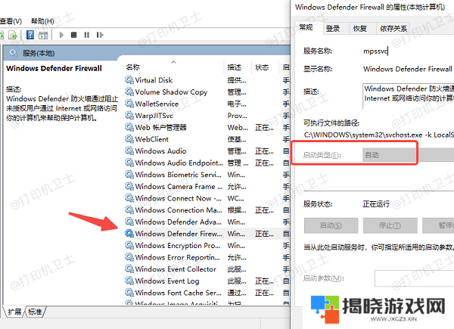Select the Windows Connection Ma... row
The width and height of the screenshot is (454, 329).
coord(207,210)
